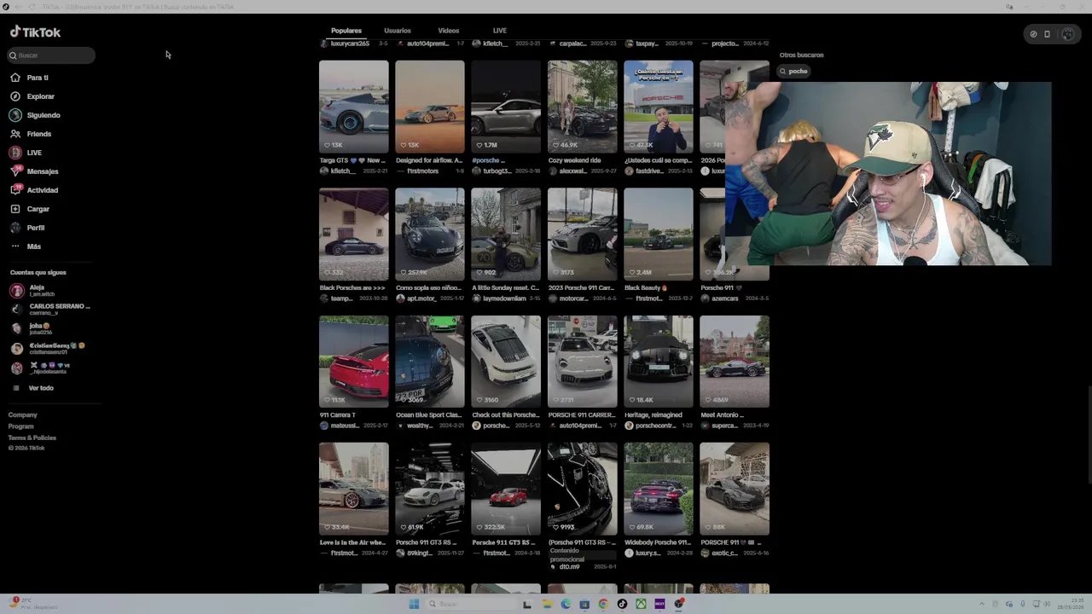Click author name 'turbogt3...'
Screen dimensions: 1092x614
[x=497, y=171]
